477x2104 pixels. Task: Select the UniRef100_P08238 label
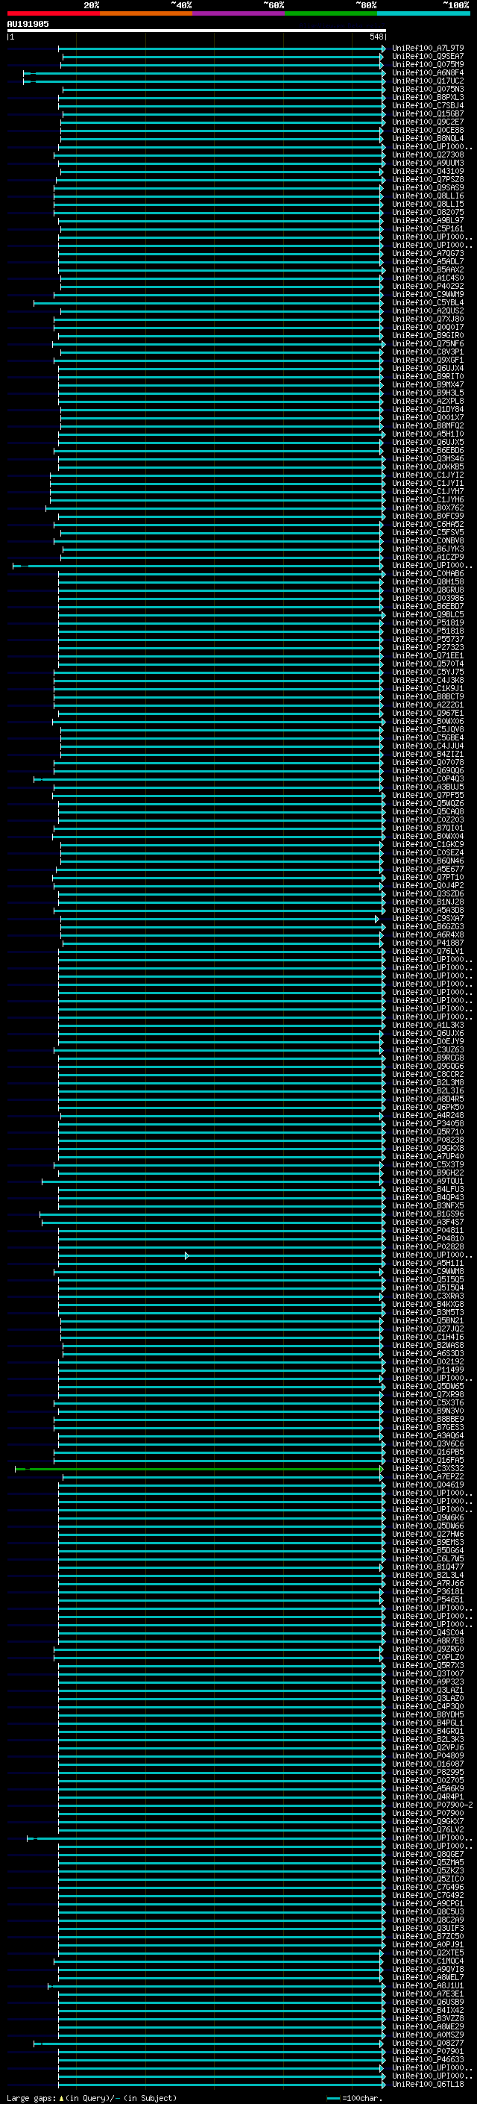tap(428, 1140)
